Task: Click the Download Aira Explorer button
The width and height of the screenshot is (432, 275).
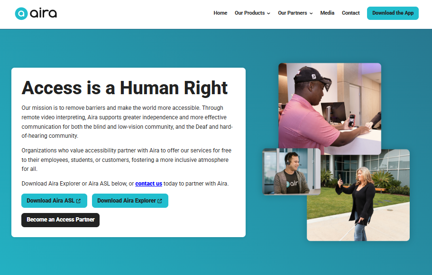Action: tap(130, 200)
